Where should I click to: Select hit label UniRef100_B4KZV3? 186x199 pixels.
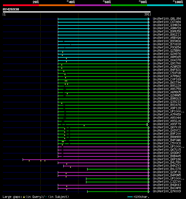tap(167, 166)
